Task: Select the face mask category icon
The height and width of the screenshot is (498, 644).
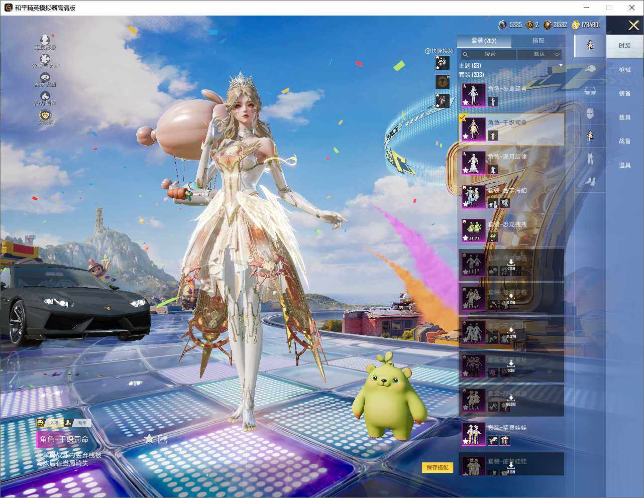Action: pos(590,113)
